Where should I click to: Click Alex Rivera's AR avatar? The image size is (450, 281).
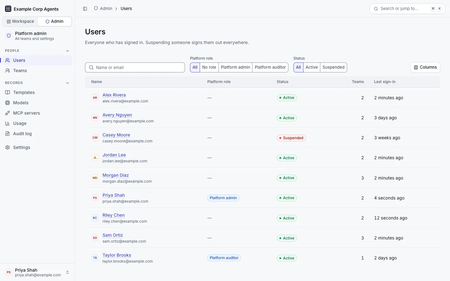[95, 98]
